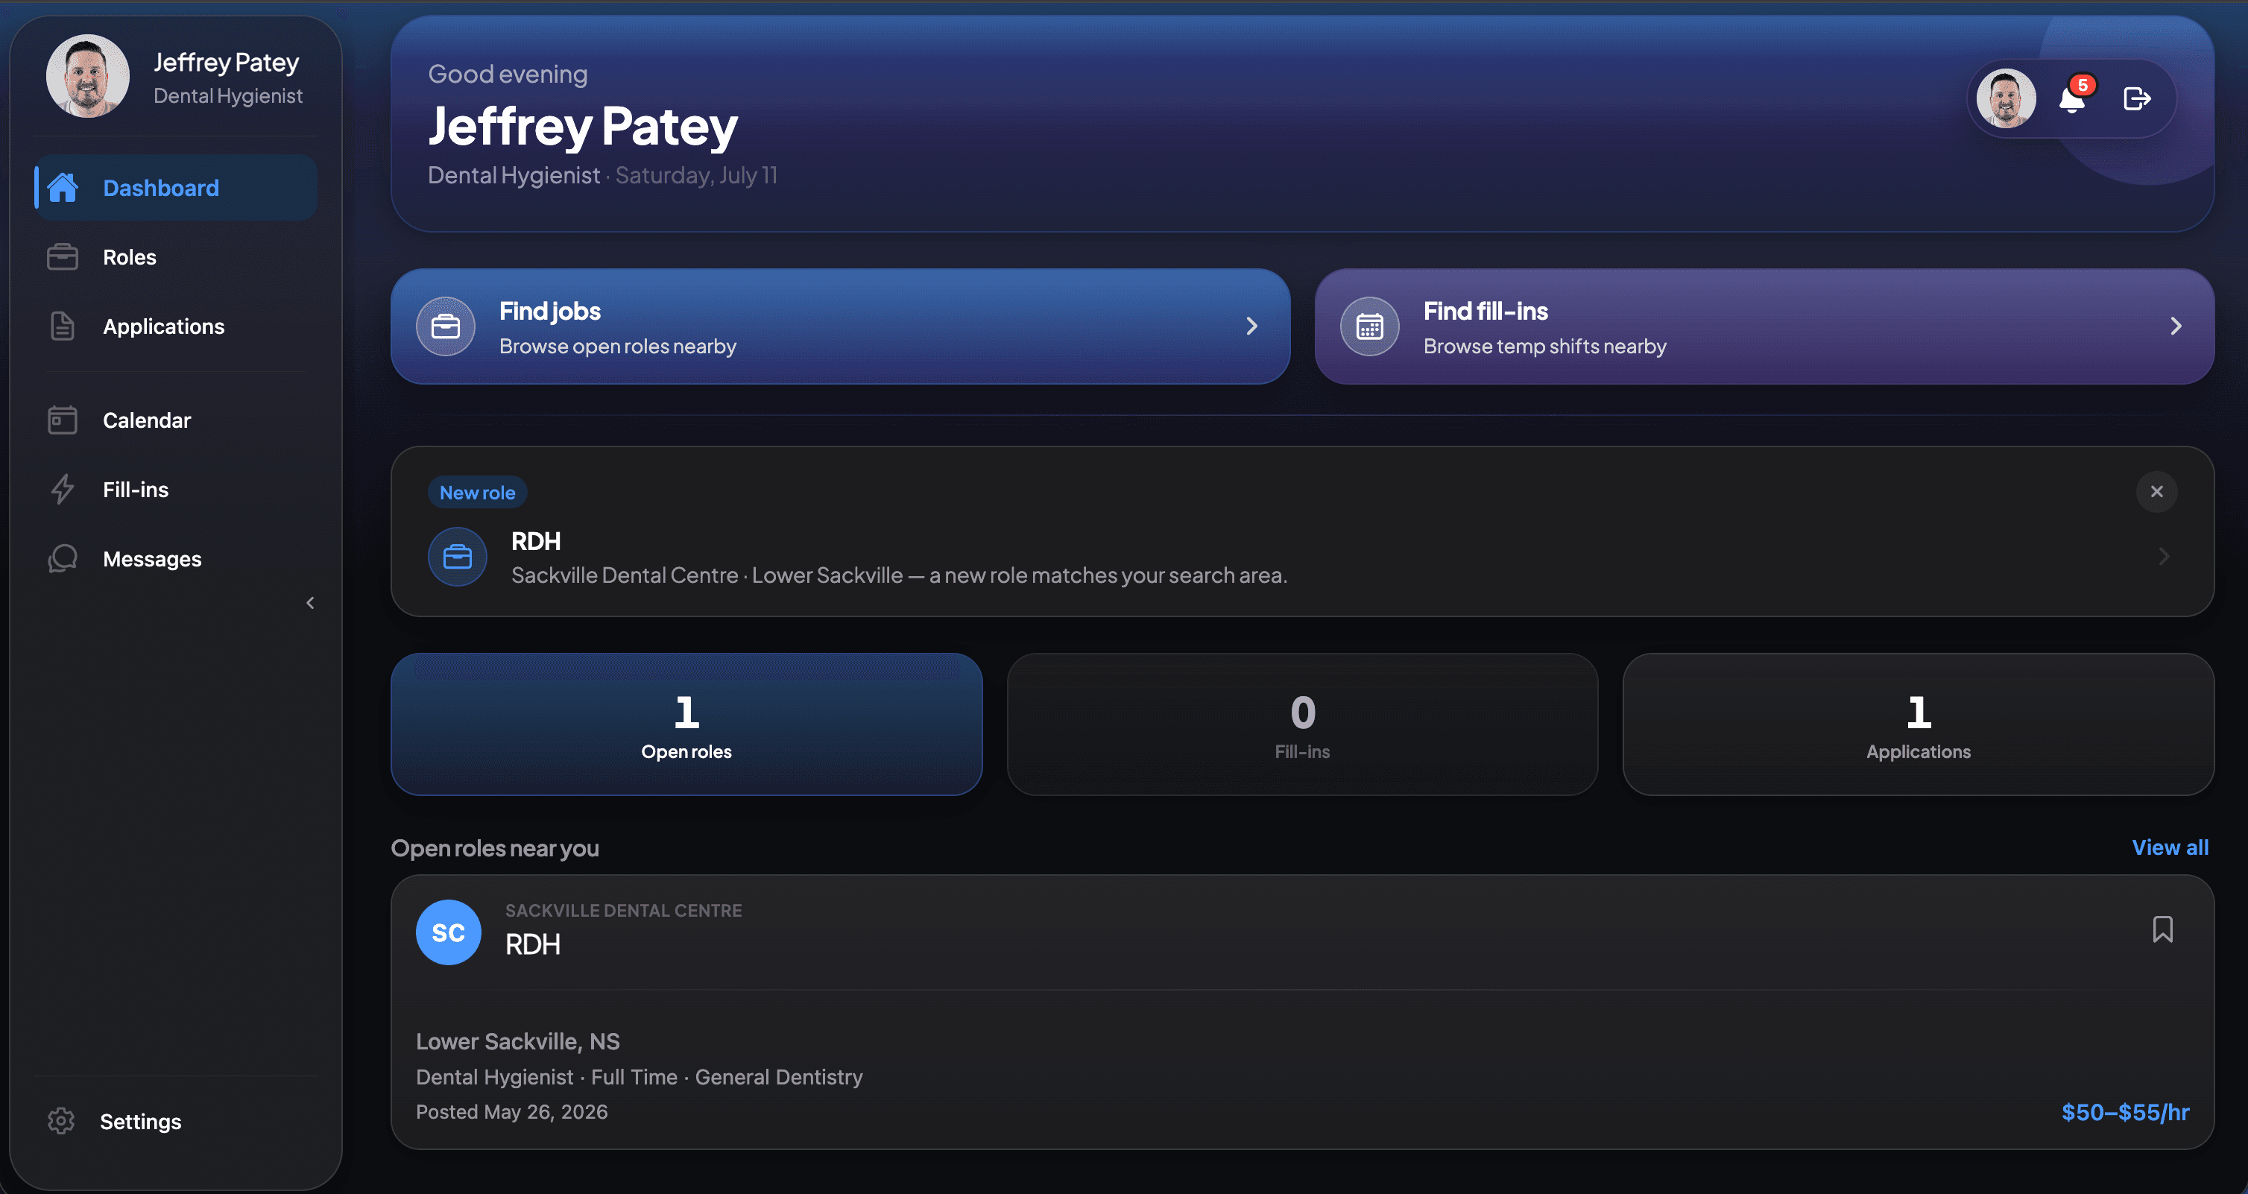Click the logout icon in header
Image resolution: width=2248 pixels, height=1194 pixels.
pos(2136,100)
